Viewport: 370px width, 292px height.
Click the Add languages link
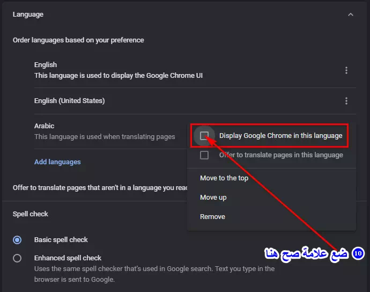[57, 162]
